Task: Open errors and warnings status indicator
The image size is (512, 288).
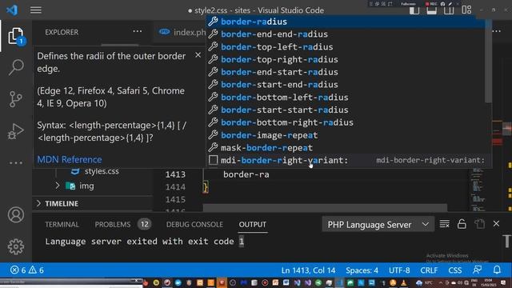Action: click(x=27, y=270)
